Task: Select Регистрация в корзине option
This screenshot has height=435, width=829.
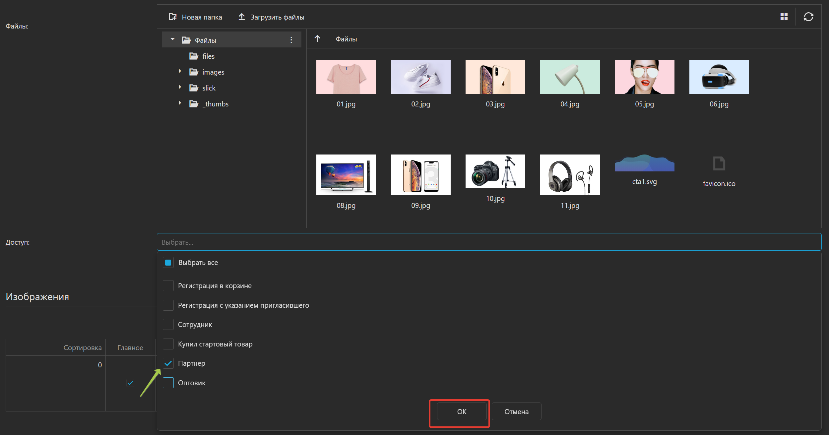Action: [215, 286]
